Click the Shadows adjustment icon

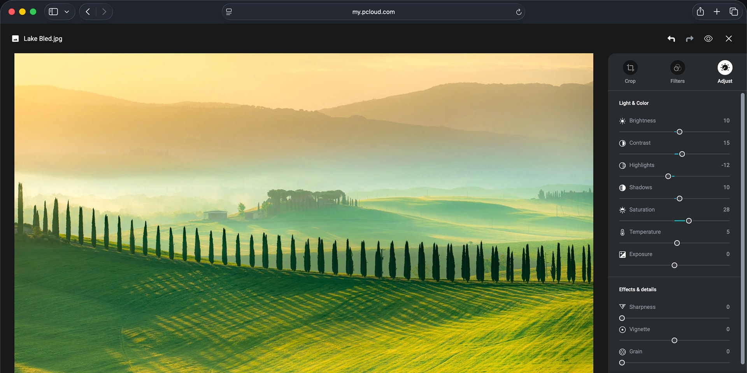[x=622, y=187]
